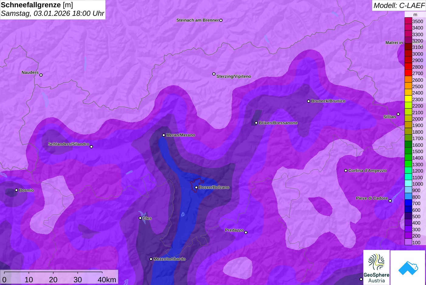Click the blue cloud arrow logo

[x=408, y=268]
